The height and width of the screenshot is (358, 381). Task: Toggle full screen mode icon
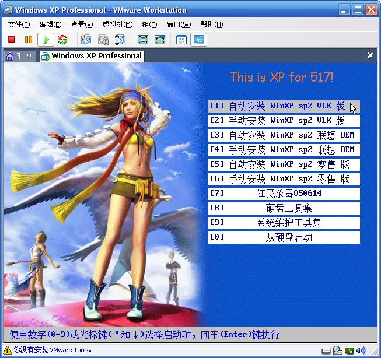point(142,40)
